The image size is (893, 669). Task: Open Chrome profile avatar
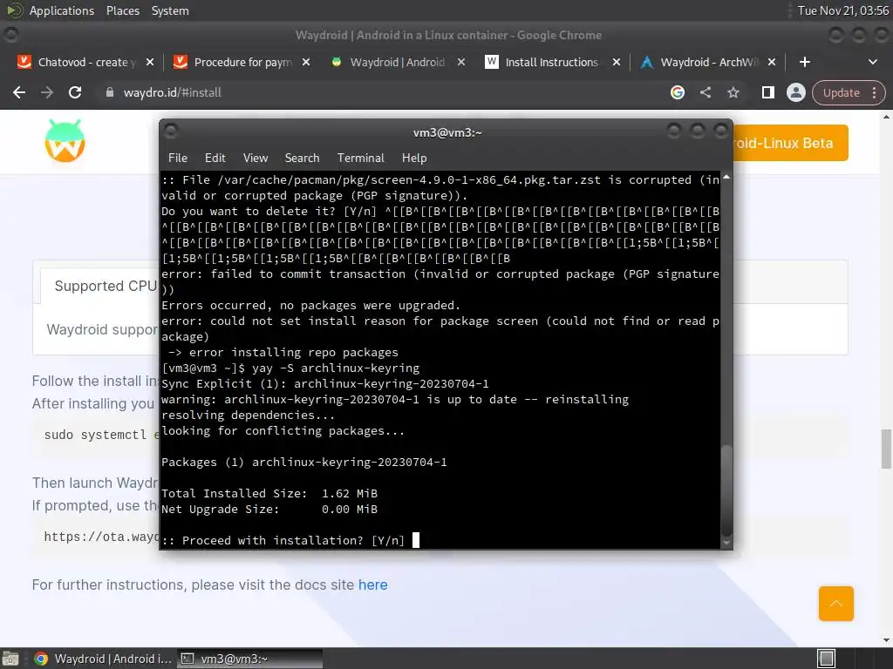pyautogui.click(x=795, y=92)
